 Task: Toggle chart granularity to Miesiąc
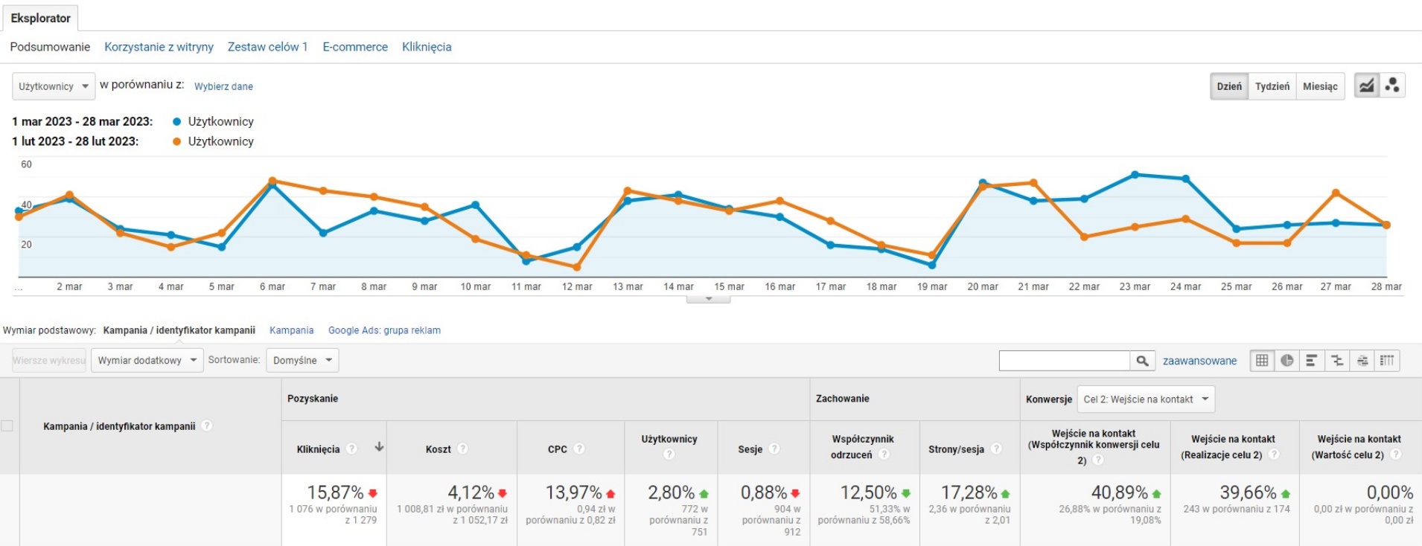(1320, 86)
